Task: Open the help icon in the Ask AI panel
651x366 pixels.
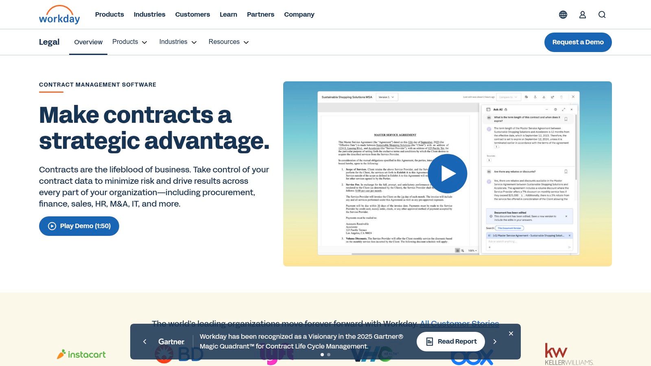Action: pos(556,109)
